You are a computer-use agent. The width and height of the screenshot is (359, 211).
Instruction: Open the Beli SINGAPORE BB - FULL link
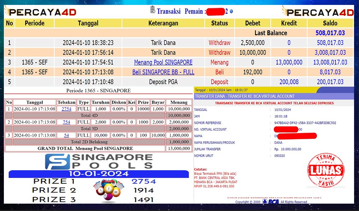pos(163,72)
